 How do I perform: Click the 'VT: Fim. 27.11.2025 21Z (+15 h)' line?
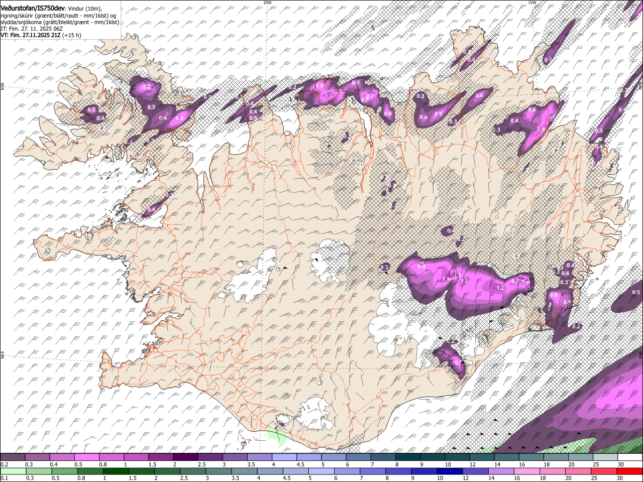pyautogui.click(x=41, y=36)
